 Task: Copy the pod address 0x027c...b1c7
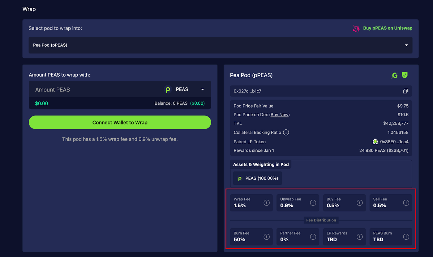tap(405, 91)
